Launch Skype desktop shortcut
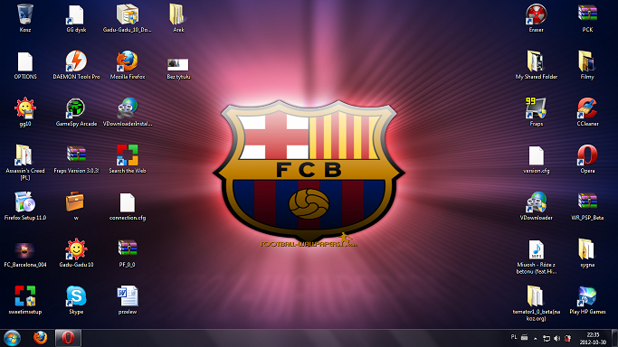 [76, 295]
